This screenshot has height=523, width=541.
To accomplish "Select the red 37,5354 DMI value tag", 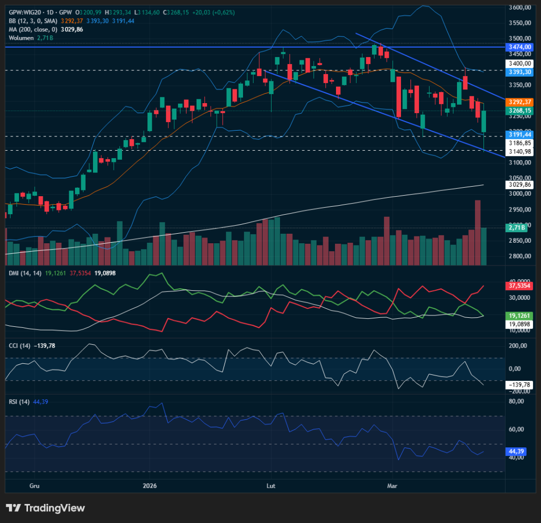I will [x=519, y=286].
